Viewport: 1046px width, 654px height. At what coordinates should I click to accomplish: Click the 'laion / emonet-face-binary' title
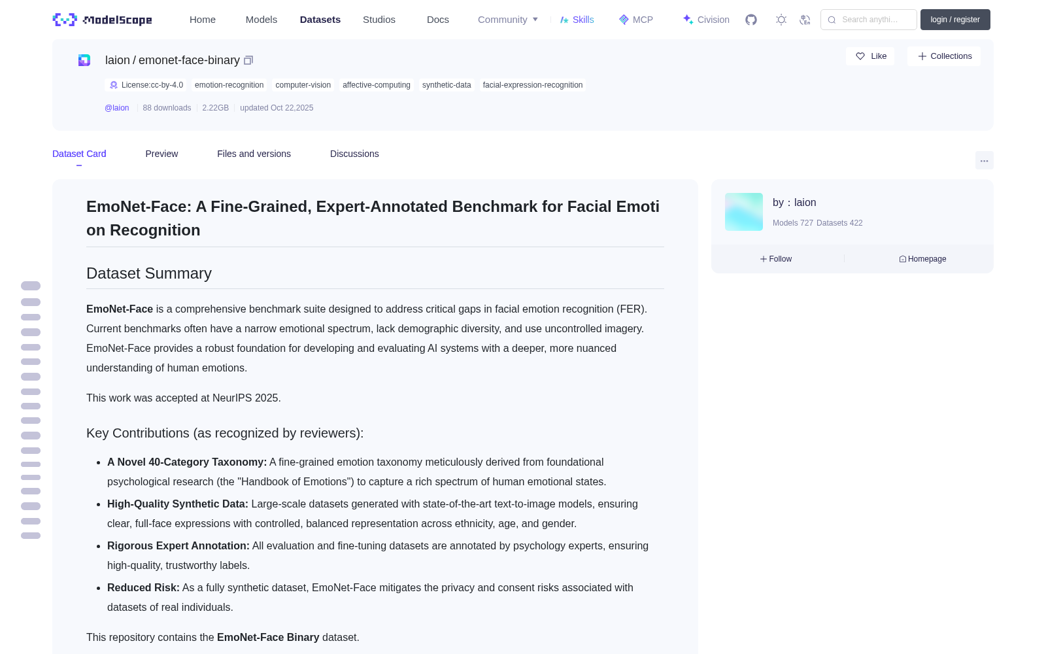coord(173,60)
